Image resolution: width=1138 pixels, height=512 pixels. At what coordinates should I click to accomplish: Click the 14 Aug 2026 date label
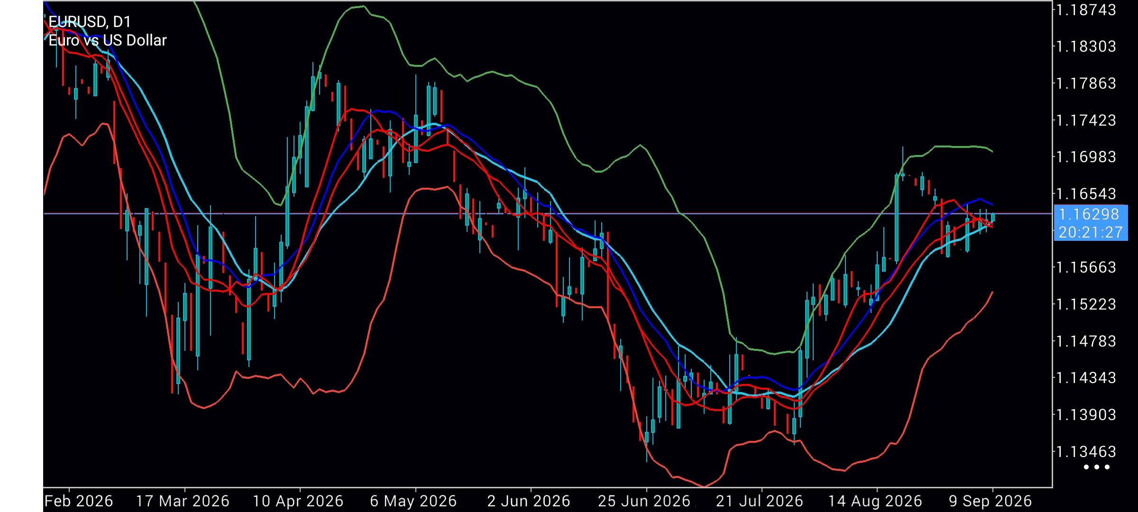[875, 501]
